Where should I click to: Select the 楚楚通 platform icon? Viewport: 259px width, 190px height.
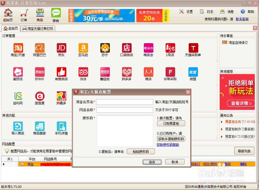40,98
